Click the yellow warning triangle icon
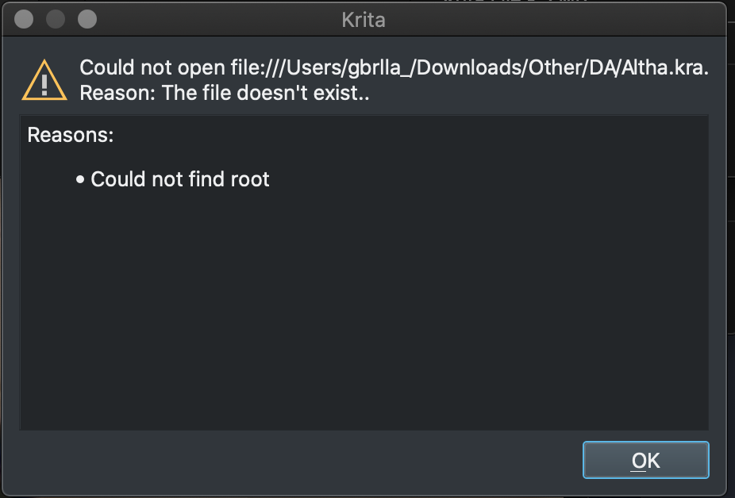This screenshot has width=735, height=498. click(x=44, y=79)
